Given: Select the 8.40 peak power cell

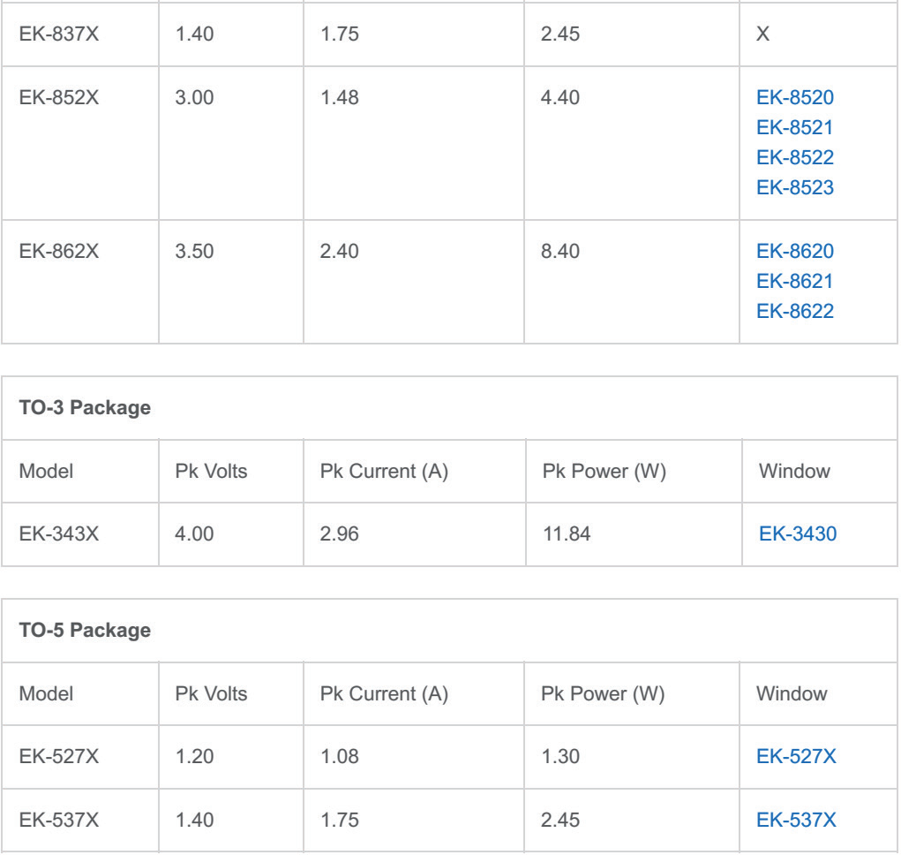Looking at the screenshot, I should tap(559, 252).
